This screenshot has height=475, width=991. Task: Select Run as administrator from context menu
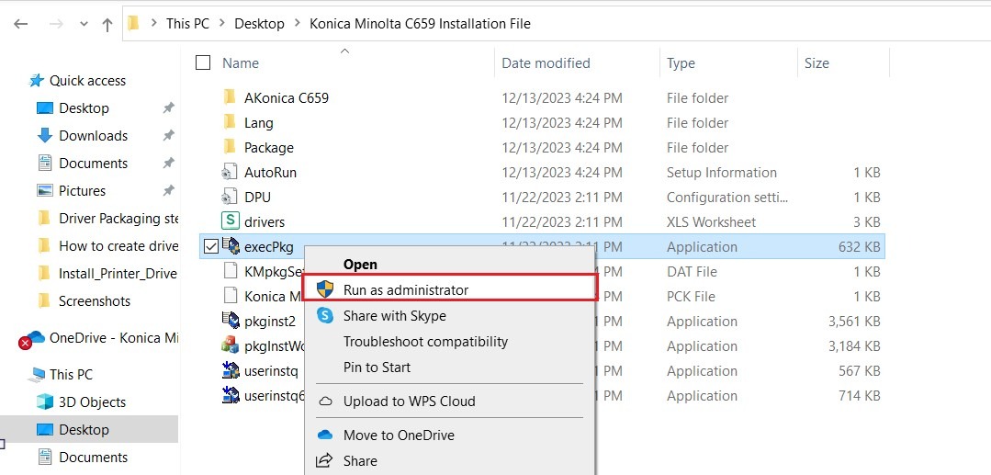[x=405, y=289]
